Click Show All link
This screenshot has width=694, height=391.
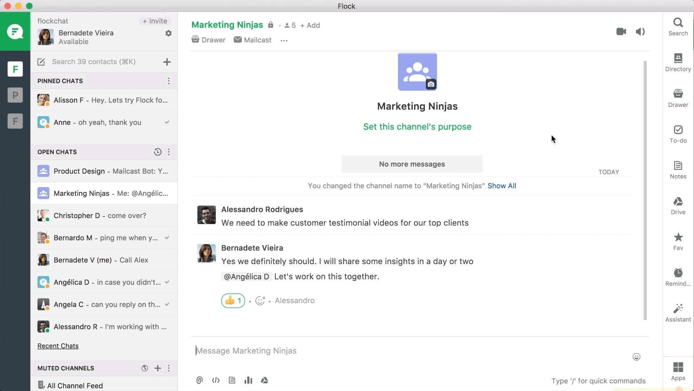pyautogui.click(x=502, y=186)
